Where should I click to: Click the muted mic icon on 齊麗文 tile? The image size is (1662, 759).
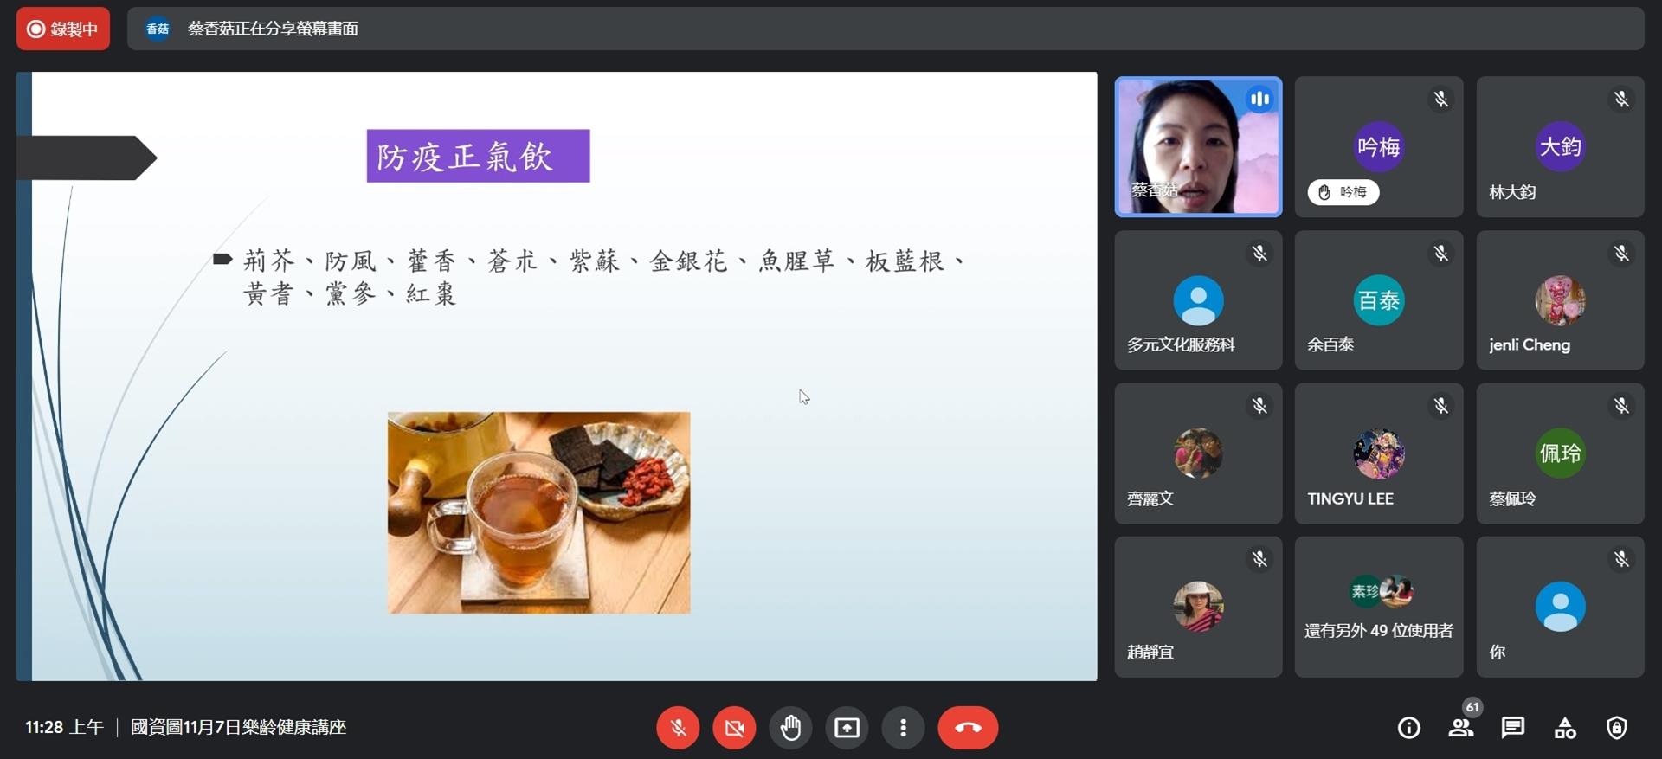tap(1259, 406)
